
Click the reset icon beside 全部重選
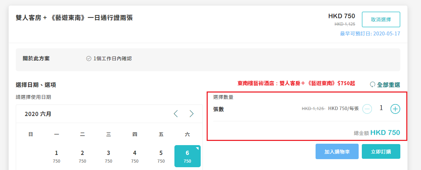point(373,85)
